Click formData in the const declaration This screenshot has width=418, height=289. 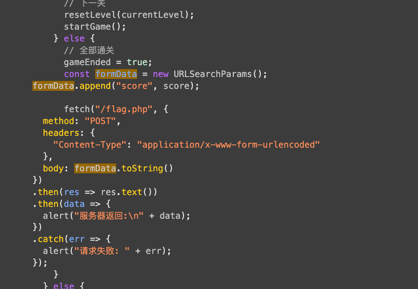[x=116, y=74]
